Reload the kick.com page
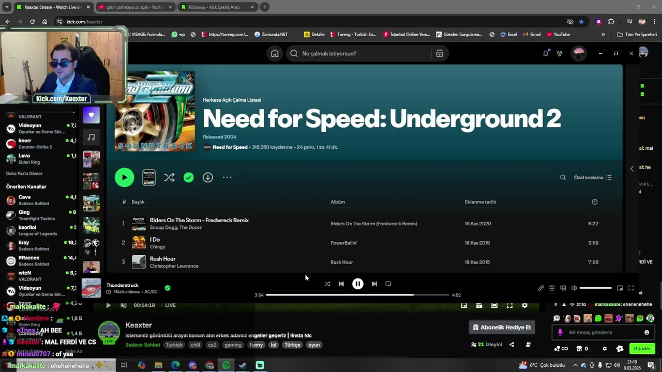662x372 pixels. 32,22
